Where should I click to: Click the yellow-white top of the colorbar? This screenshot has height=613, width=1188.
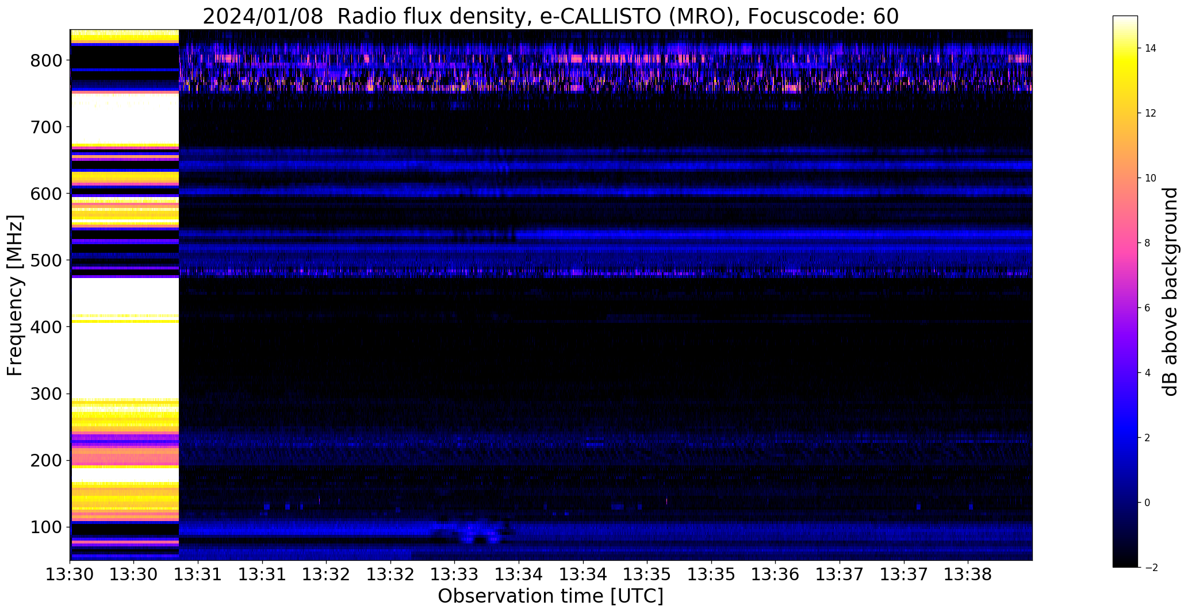click(1125, 40)
